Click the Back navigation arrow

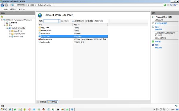click(x=2, y=5)
